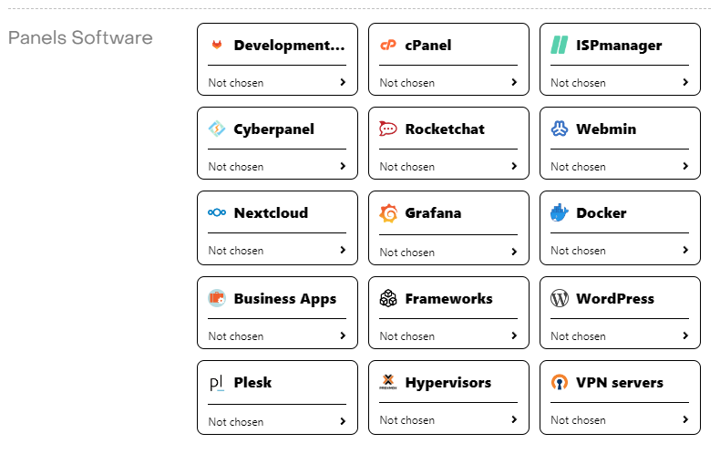Expand the Frameworks selection chevron

[514, 335]
